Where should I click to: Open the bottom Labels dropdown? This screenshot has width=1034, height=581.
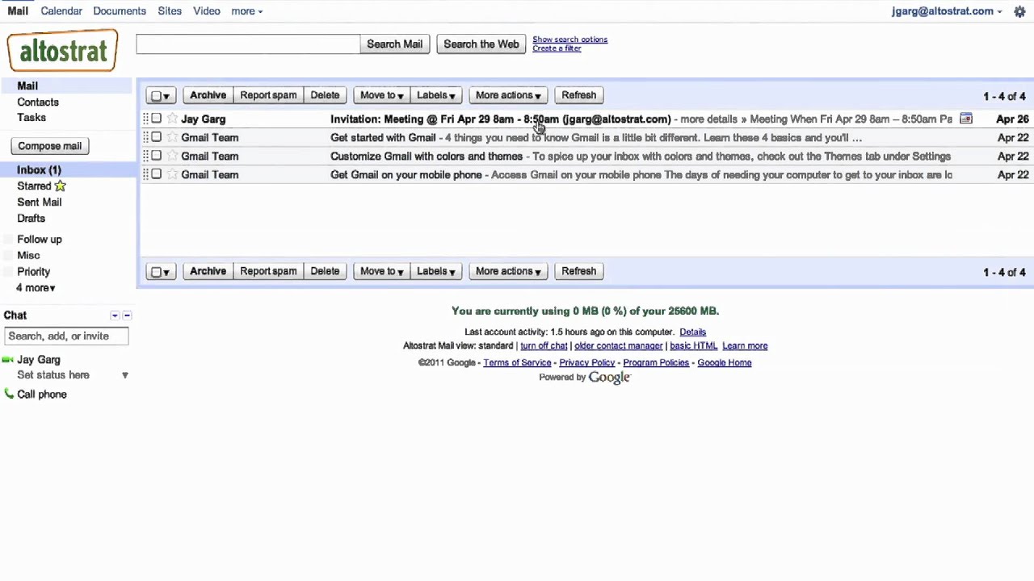point(435,271)
